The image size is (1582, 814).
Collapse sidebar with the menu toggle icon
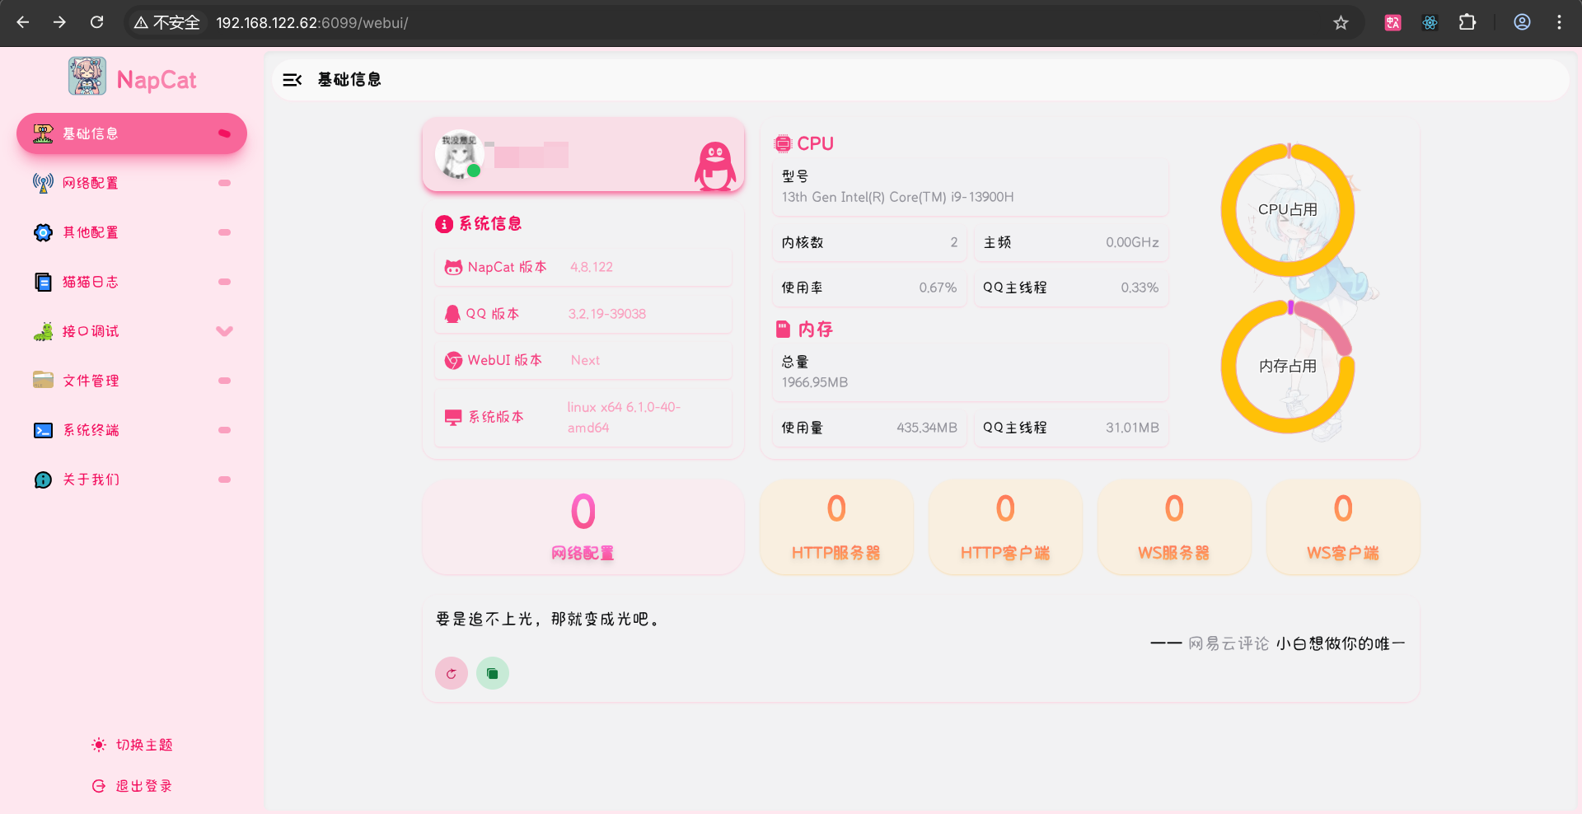click(292, 80)
